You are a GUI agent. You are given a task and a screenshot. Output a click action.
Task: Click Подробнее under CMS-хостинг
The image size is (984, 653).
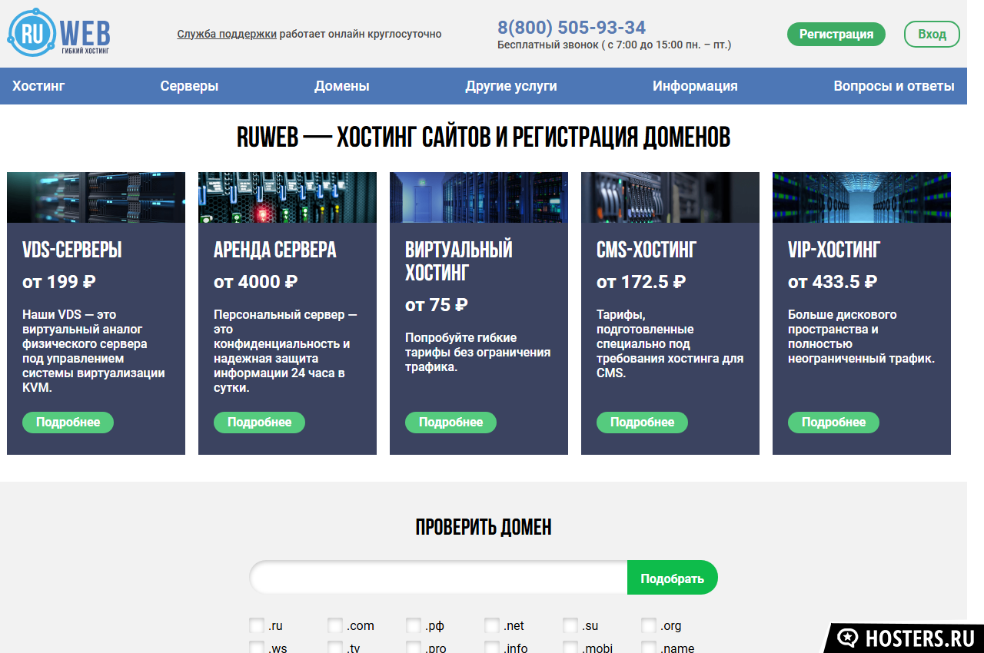(x=642, y=423)
